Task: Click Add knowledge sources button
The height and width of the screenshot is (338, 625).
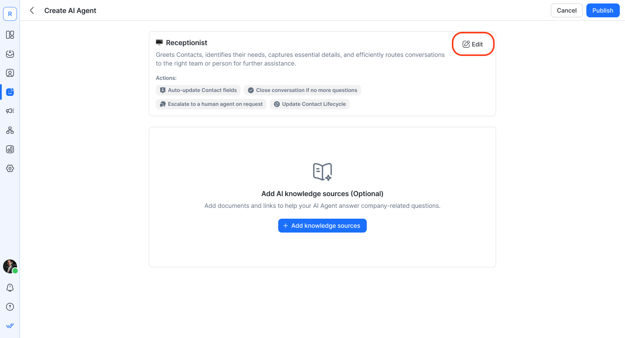Action: 322,226
